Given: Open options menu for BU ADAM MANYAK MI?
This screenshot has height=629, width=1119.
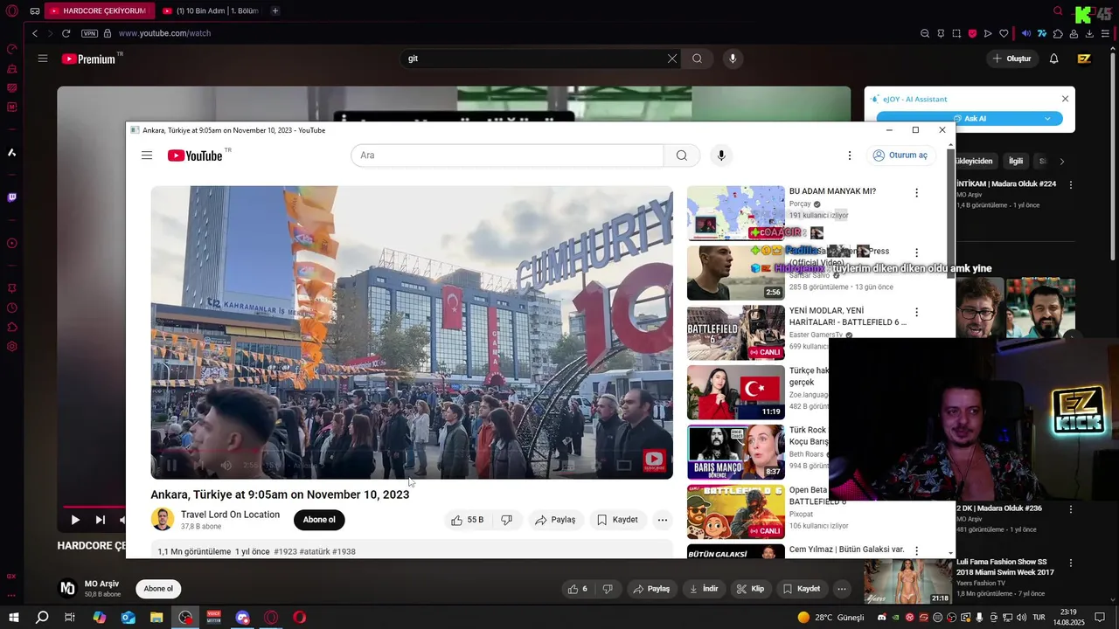Looking at the screenshot, I should coord(916,193).
